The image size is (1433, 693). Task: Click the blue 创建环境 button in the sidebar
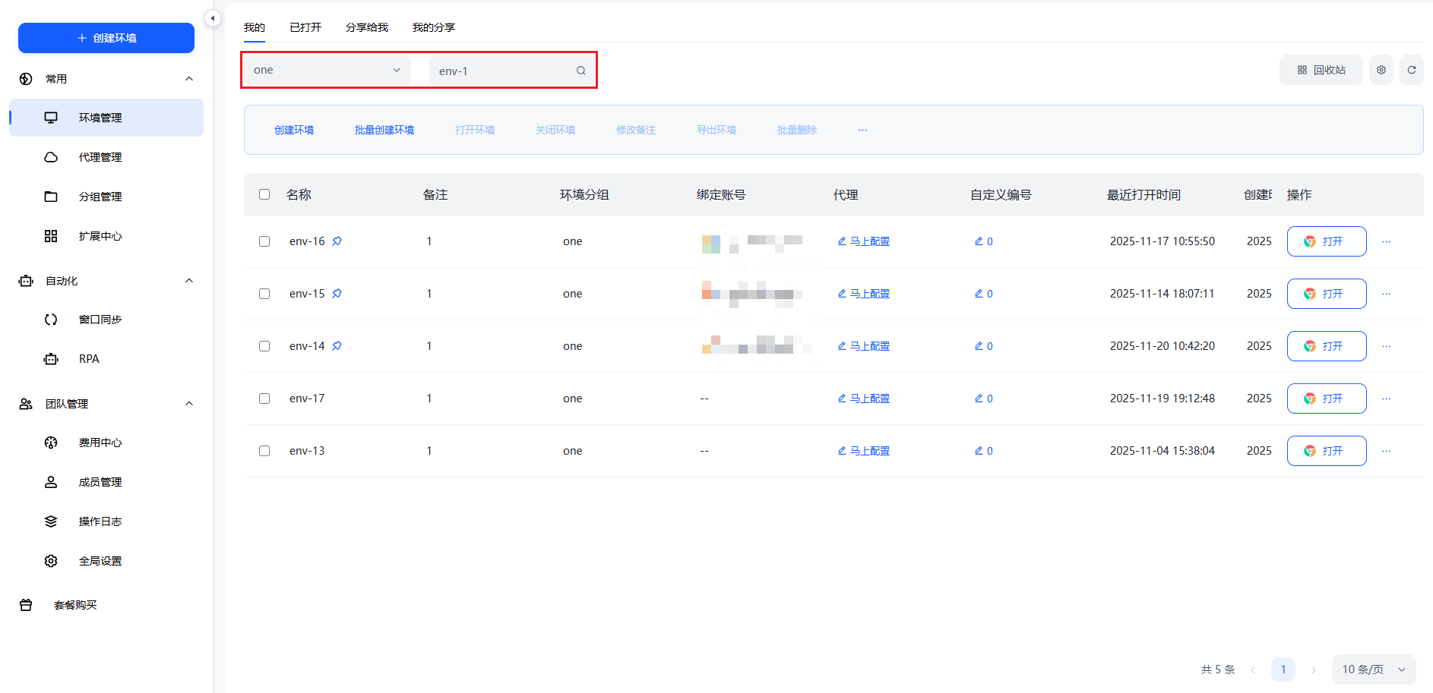pyautogui.click(x=106, y=38)
